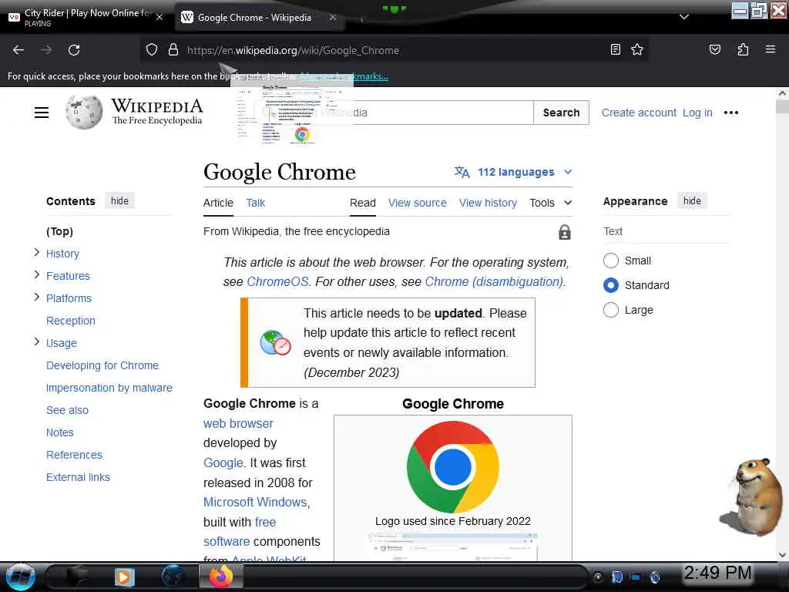Jump to Impersonation by malware section
789x592 pixels.
(109, 388)
